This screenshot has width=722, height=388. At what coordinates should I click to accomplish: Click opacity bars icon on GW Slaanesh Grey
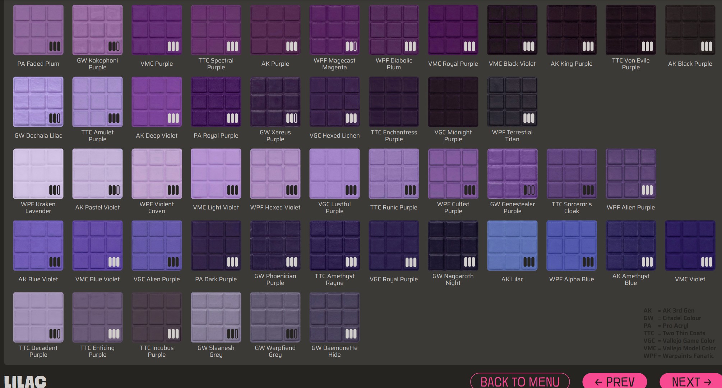click(232, 334)
